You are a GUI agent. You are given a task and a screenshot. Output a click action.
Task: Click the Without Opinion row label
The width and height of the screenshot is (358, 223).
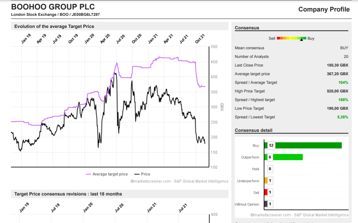(247, 205)
